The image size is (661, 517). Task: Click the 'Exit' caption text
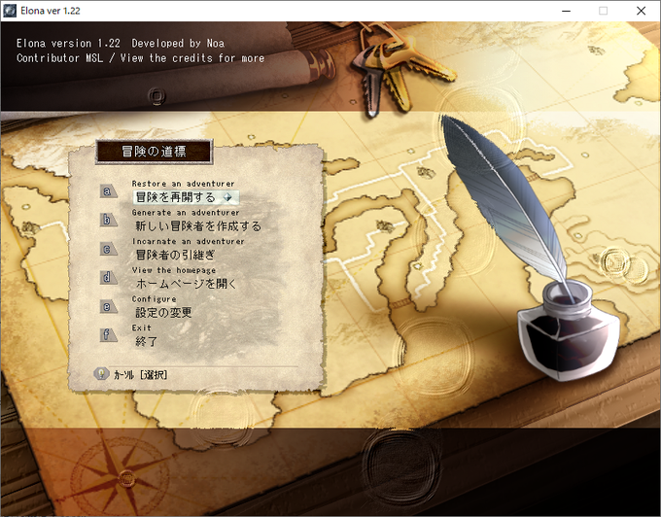click(141, 327)
